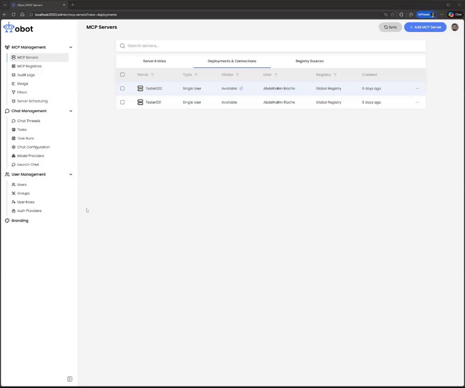Click the user profile avatar

tap(455, 27)
